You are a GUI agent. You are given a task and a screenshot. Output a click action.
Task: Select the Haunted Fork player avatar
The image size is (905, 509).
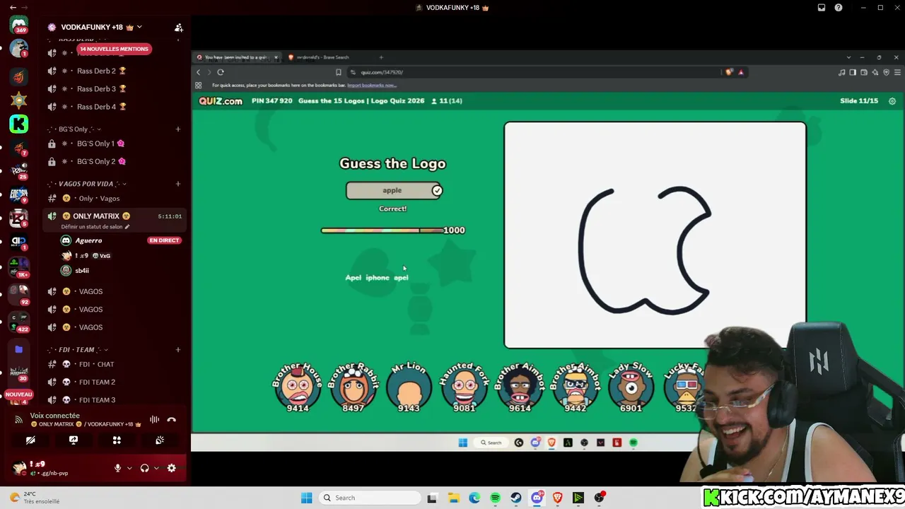tap(465, 387)
